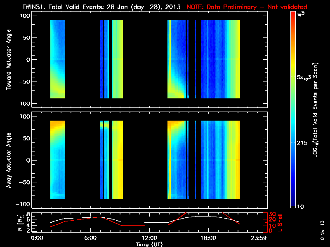Click the dark blue bottom of colorbar
This screenshot has width=330, height=247.
pyautogui.click(x=293, y=206)
